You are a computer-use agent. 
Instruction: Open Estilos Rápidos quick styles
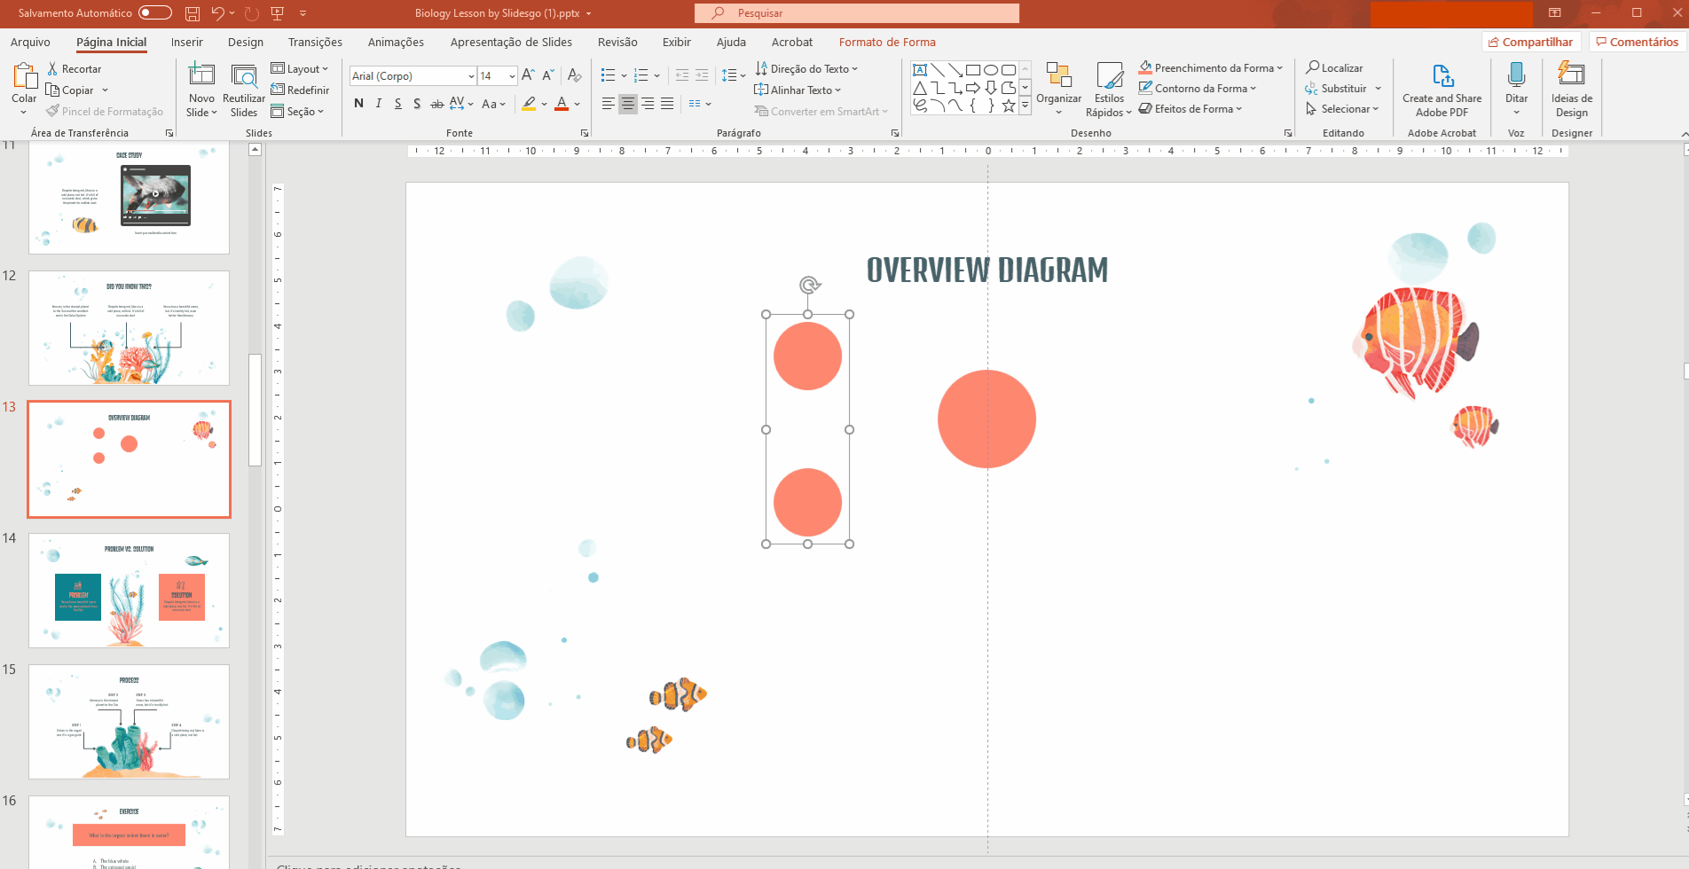click(x=1109, y=88)
